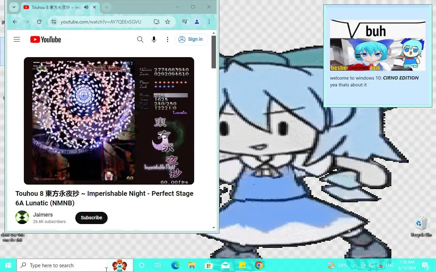Open Chrome profile icon
This screenshot has height=272, width=436.
(197, 22)
